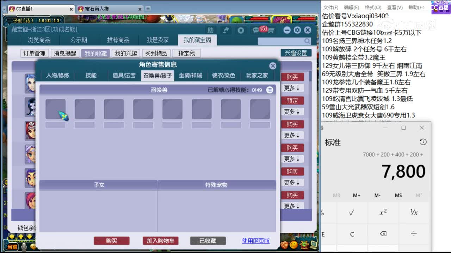Image resolution: width=451 pixels, height=253 pixels.
Task: Click the share arrow icon in 藏宝阁 titlebar
Action: click(226, 30)
